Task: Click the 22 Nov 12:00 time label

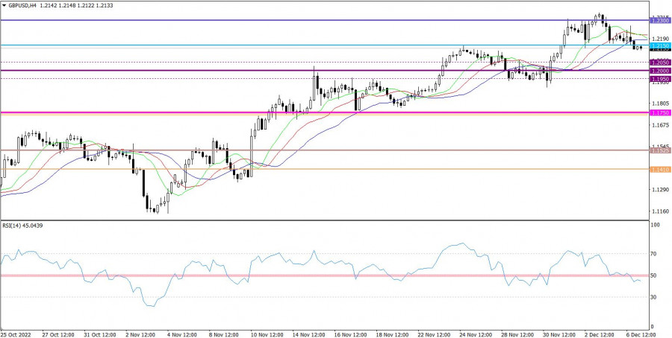Action: tap(432, 333)
